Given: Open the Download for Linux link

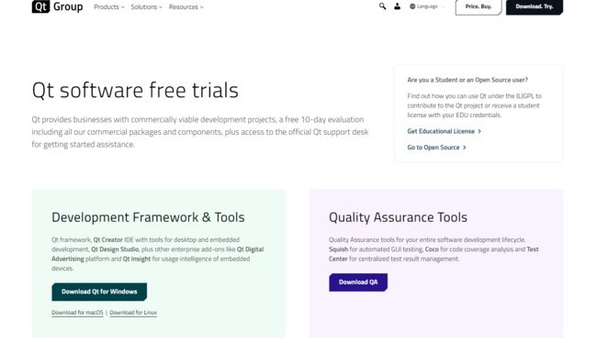Looking at the screenshot, I should (x=133, y=313).
